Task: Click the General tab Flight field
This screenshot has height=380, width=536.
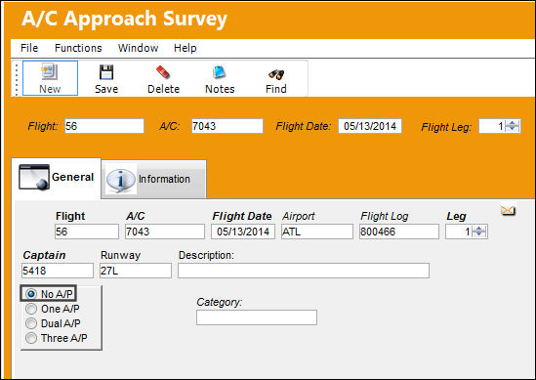Action: pos(87,232)
